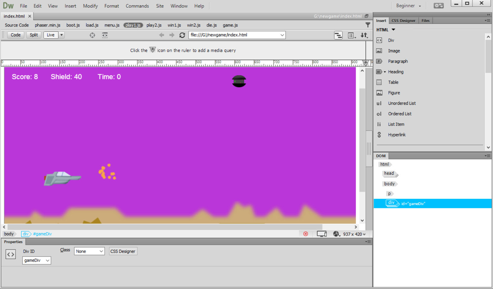Open the Class dropdown set to None
This screenshot has width=493, height=289.
pyautogui.click(x=89, y=251)
